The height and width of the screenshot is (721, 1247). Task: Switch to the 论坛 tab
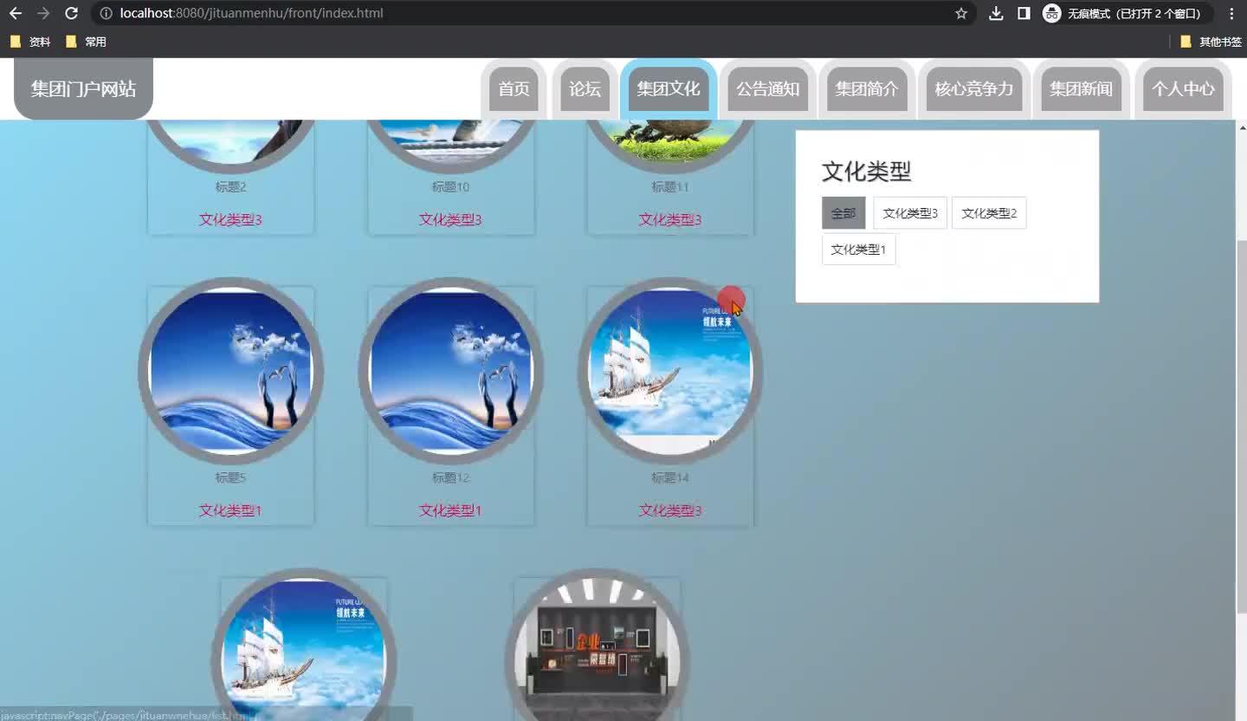(585, 88)
